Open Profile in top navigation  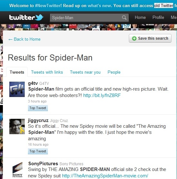158,18
